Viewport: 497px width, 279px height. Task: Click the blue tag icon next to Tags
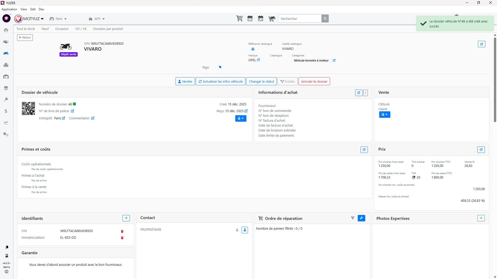coord(220,67)
